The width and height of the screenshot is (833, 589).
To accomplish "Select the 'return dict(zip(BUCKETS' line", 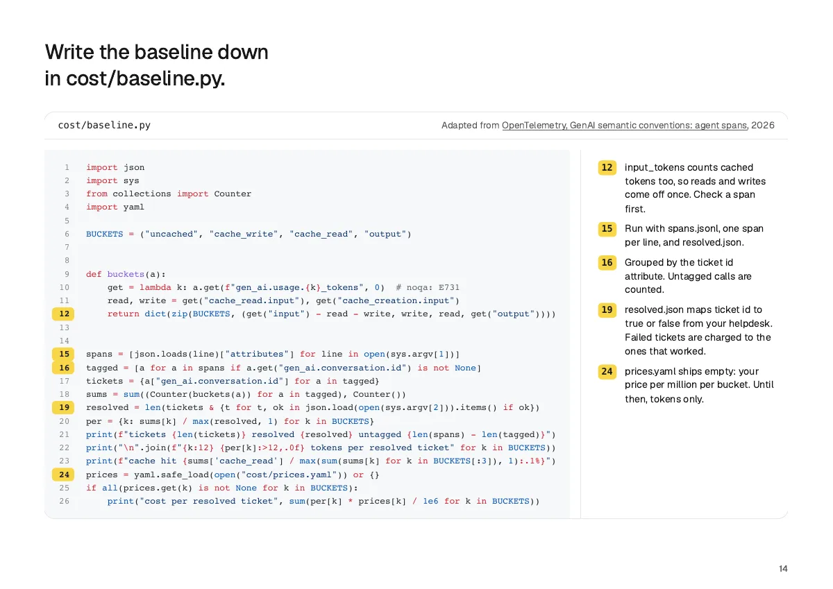I will 332,314.
